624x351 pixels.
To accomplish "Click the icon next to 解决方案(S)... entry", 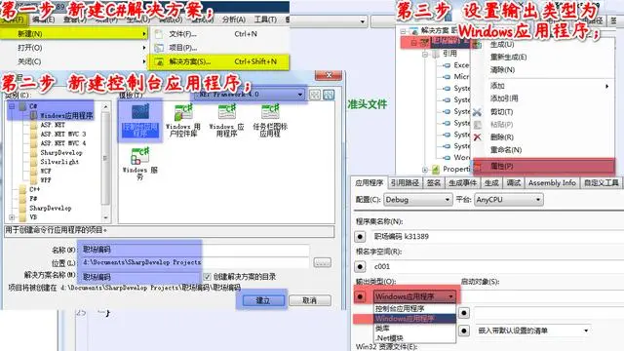I will click(x=159, y=61).
